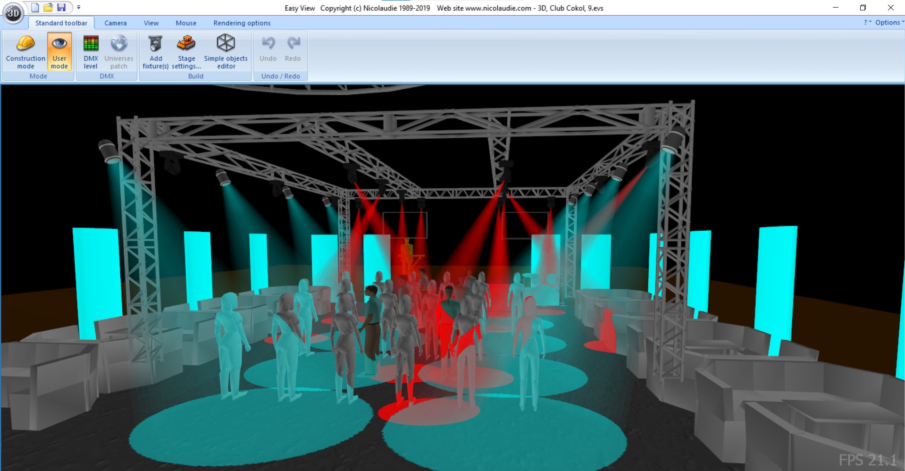Open file via folder icon

click(48, 8)
